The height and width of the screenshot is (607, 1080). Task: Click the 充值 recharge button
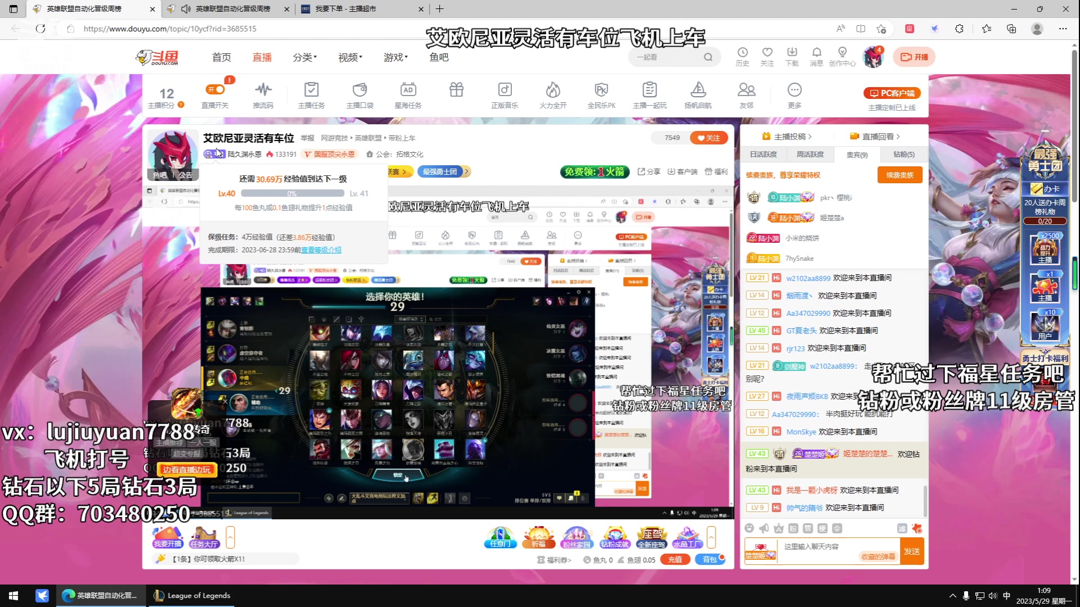[675, 560]
